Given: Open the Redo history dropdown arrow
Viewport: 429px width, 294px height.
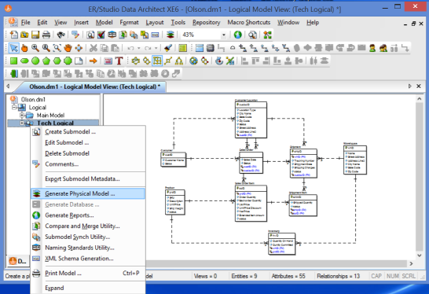Looking at the screenshot, I should (x=156, y=48).
